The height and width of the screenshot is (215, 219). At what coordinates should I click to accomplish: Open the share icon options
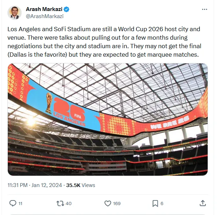[x=203, y=203]
